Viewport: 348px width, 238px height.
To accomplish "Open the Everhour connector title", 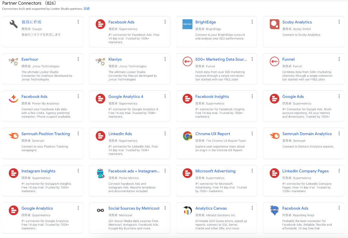I will coord(30,59).
